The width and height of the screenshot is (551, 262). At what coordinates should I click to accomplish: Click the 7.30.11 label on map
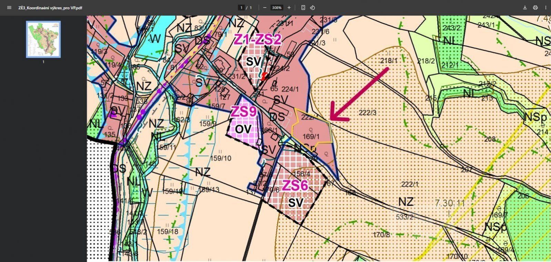click(x=450, y=203)
